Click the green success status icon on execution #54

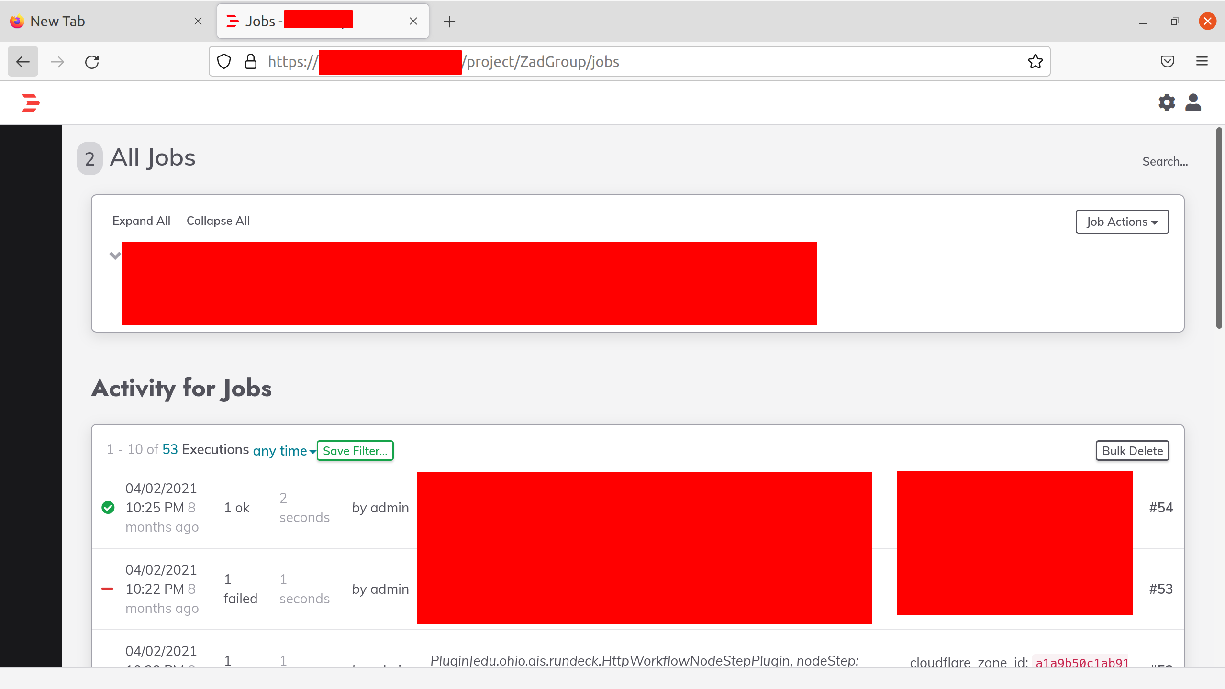pyautogui.click(x=108, y=508)
